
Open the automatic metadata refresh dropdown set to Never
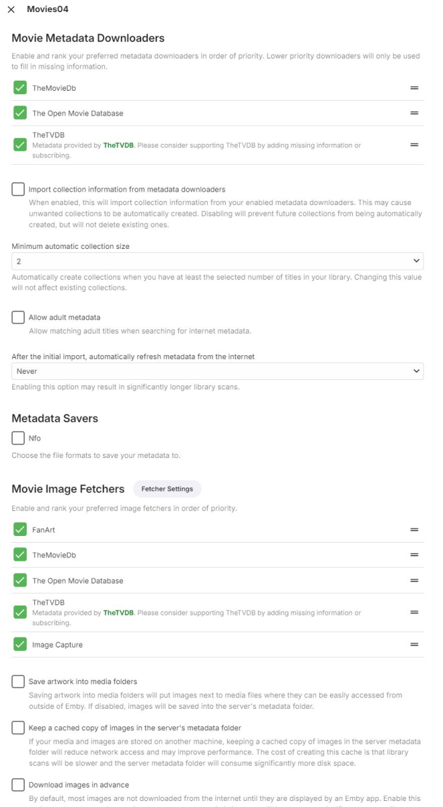pos(217,371)
